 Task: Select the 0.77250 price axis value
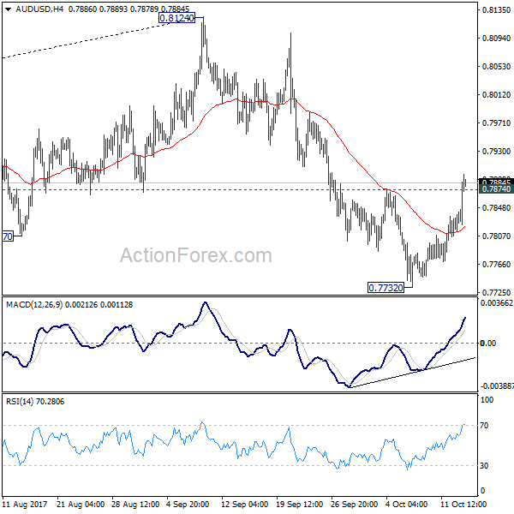click(496, 292)
